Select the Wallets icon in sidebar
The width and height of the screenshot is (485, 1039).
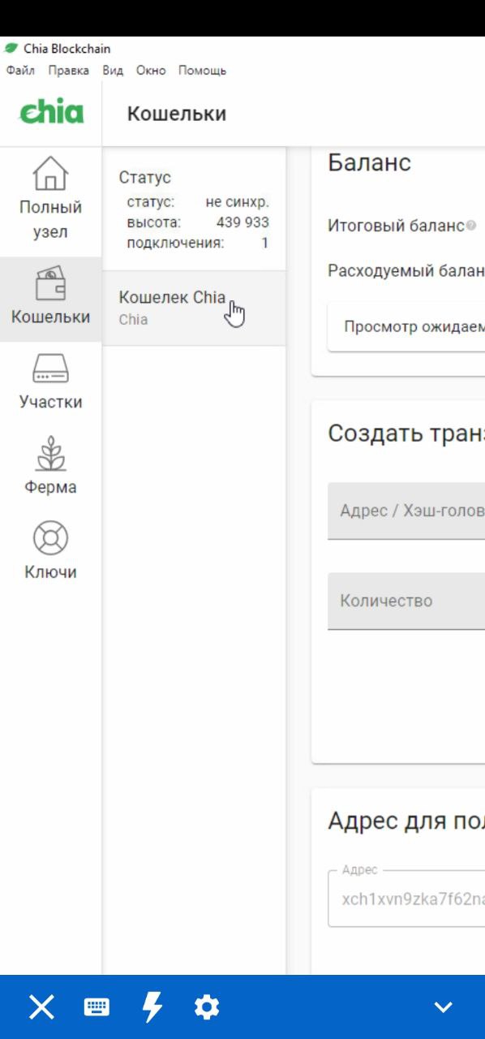[50, 284]
